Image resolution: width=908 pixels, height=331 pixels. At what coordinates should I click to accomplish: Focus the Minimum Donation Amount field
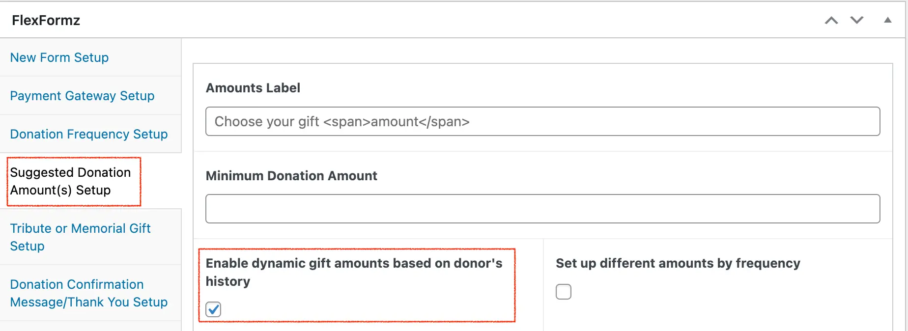tap(542, 209)
